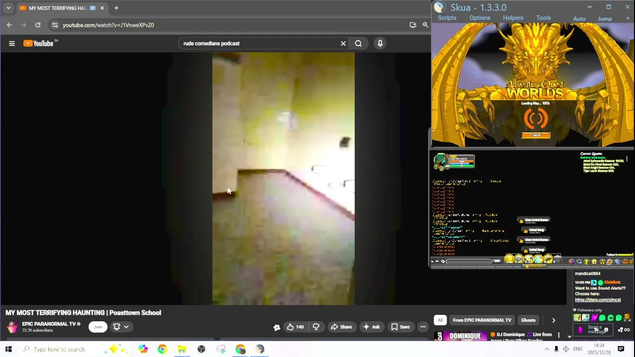Screen dimensions: 635x357
Task: Like the video with 140 likes
Action: coord(295,327)
